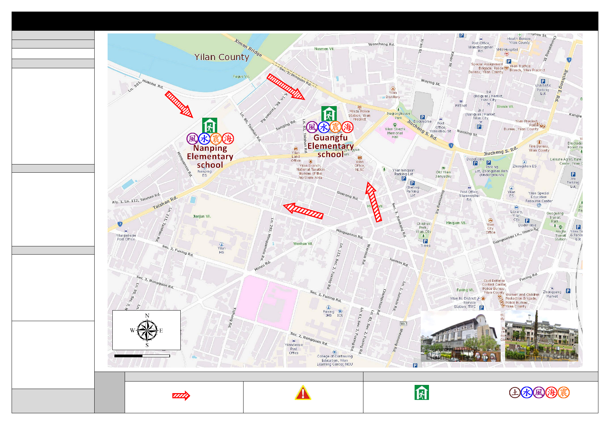Click the Nanping Elementary school label

pyautogui.click(x=210, y=157)
